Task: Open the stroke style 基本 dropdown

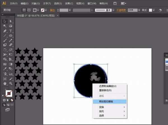Action: click(x=113, y=10)
